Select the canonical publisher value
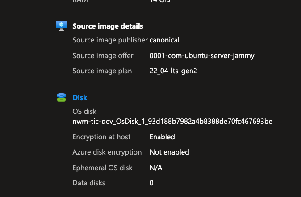301x197 pixels. click(164, 40)
